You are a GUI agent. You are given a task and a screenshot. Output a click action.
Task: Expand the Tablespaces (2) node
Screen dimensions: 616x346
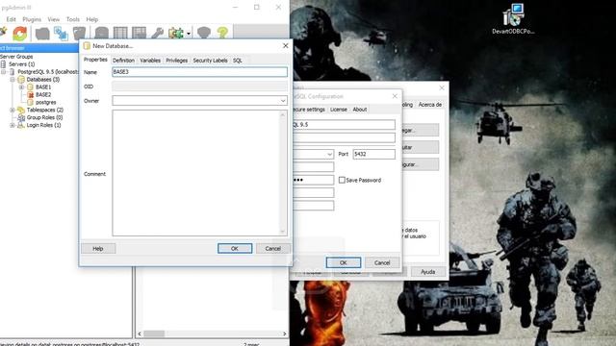pyautogui.click(x=13, y=110)
